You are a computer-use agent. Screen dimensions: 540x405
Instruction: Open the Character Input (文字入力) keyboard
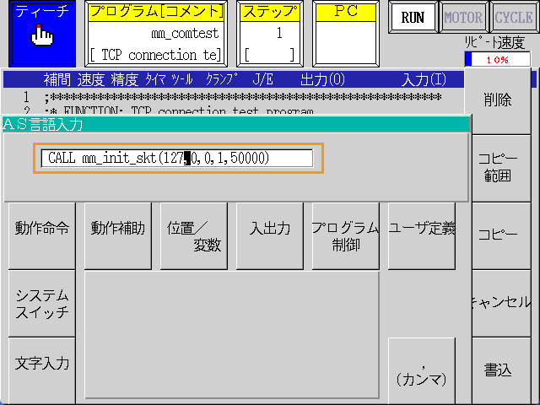coord(42,371)
